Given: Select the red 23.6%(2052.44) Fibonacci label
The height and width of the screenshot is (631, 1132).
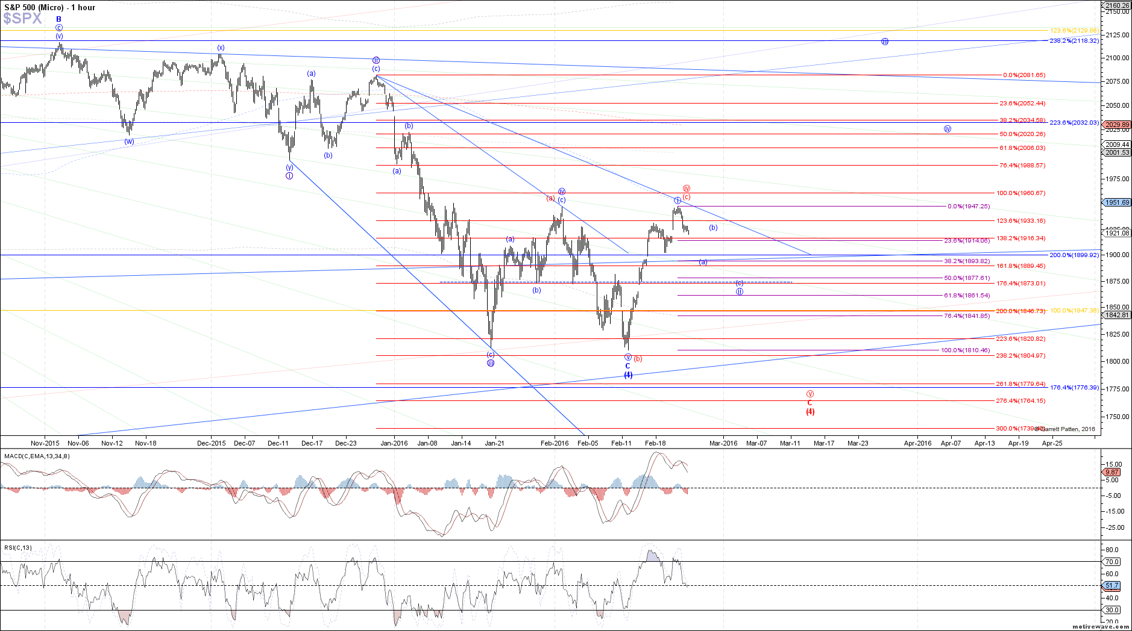Looking at the screenshot, I should [x=1022, y=104].
